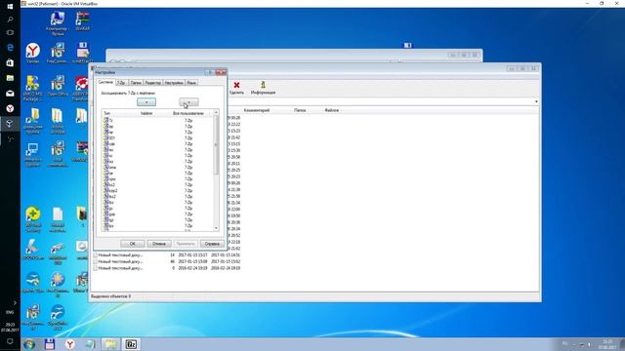Click the host clock showing 07.06.2017
The height and width of the screenshot is (351, 625).
click(10, 328)
